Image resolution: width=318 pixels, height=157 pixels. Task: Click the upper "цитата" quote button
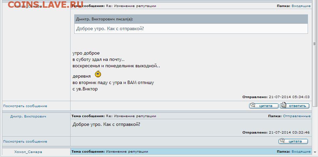click(264, 106)
